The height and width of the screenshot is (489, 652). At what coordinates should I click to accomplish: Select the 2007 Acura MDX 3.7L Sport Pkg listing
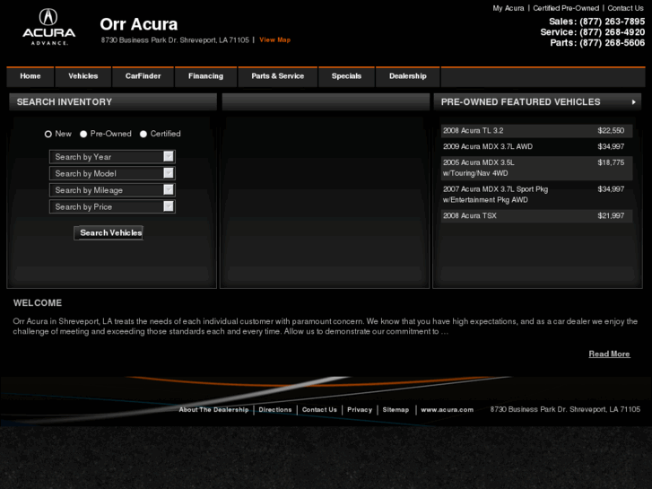coord(536,195)
